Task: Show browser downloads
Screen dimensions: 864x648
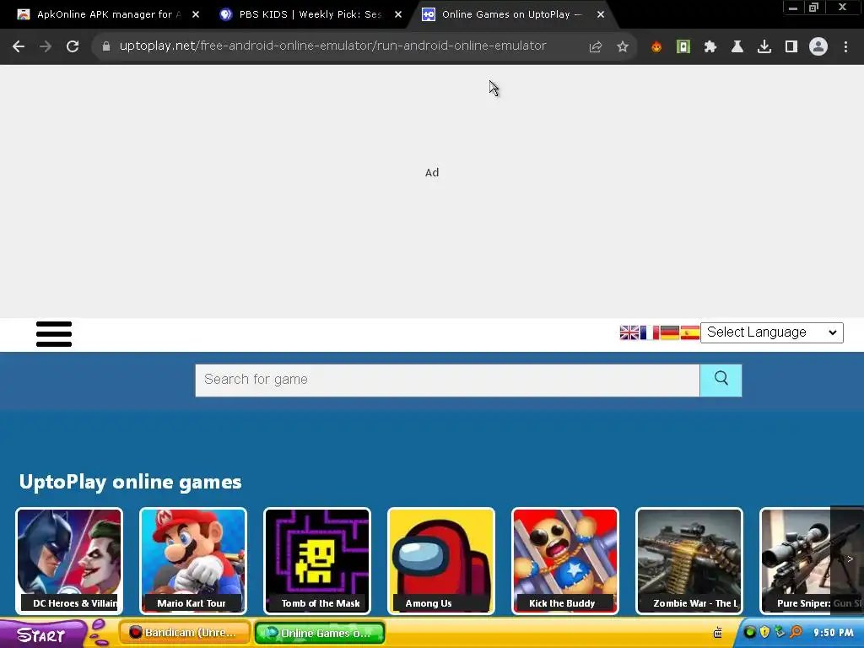Action: coord(764,47)
